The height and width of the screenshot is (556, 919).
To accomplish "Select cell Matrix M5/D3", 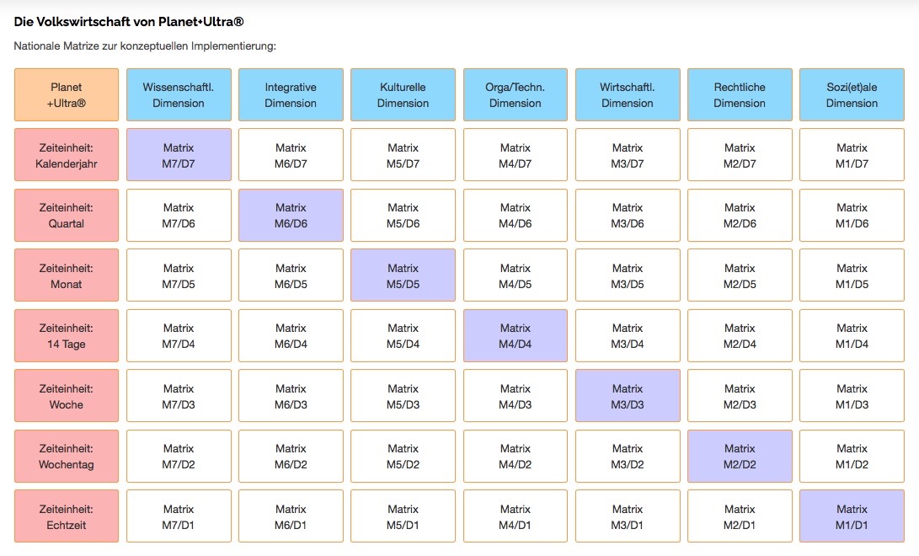I will pos(403,396).
